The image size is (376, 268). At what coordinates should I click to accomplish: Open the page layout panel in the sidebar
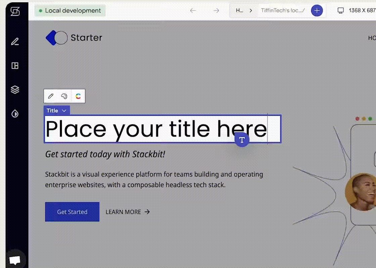click(15, 66)
